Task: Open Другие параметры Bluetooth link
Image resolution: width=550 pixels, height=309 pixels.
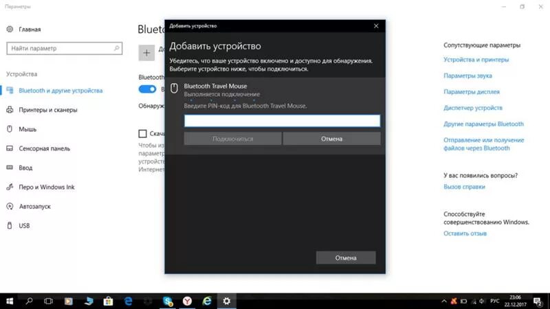Action: tap(483, 124)
